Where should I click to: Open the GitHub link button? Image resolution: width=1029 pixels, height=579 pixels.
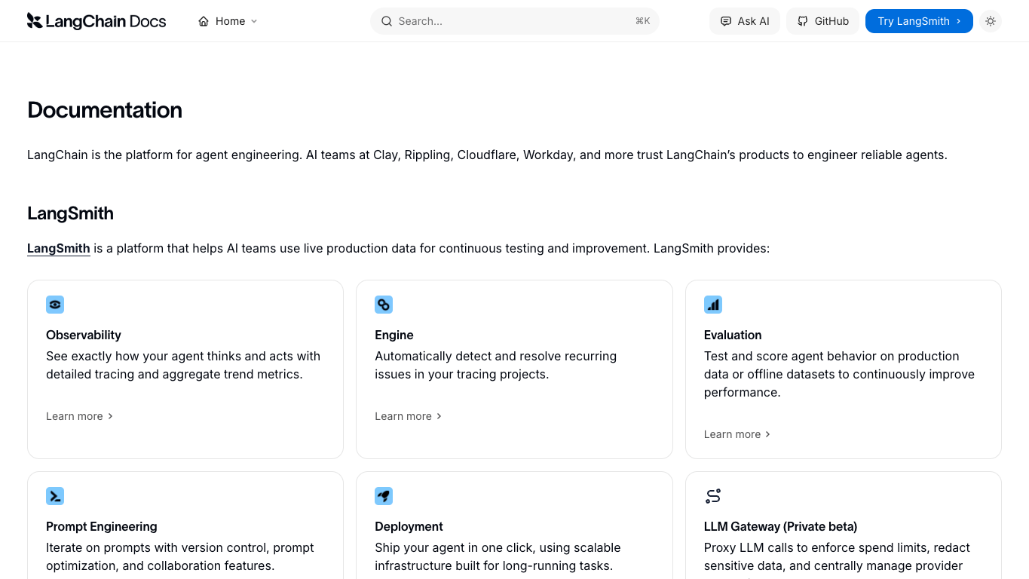click(x=823, y=21)
